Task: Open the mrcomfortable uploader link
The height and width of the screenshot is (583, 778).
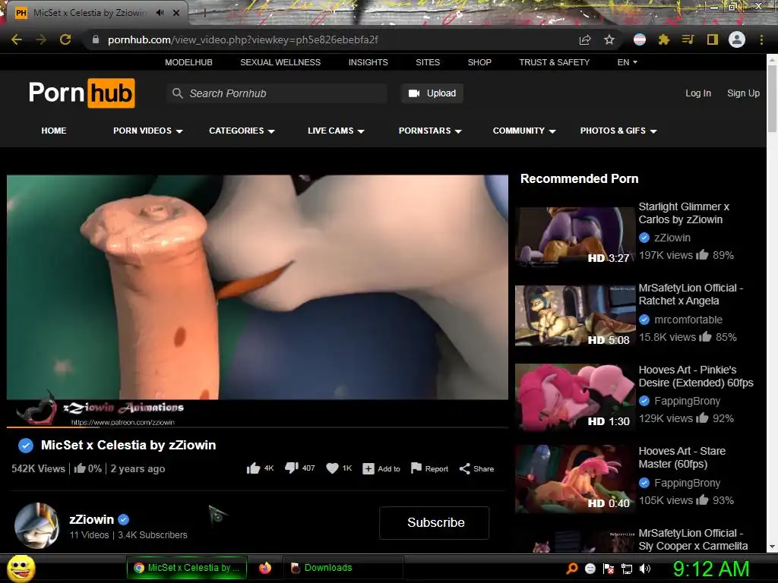Action: pyautogui.click(x=688, y=320)
